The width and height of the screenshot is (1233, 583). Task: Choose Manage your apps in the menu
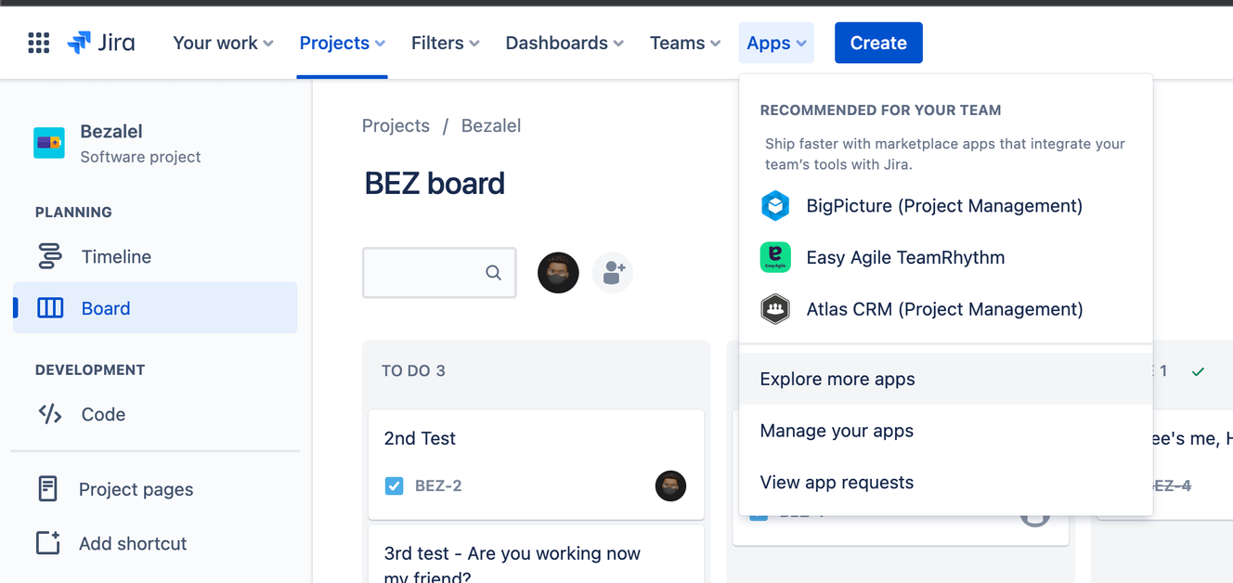[x=837, y=430]
